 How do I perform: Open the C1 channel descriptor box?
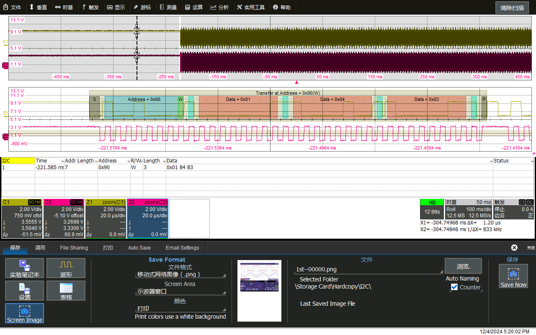[x=22, y=218]
